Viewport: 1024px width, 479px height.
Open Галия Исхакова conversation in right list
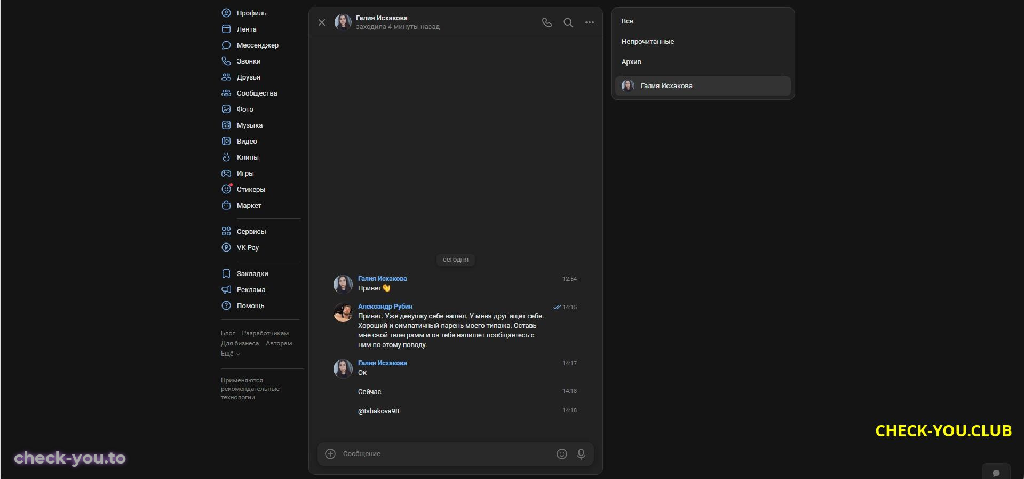(x=703, y=86)
